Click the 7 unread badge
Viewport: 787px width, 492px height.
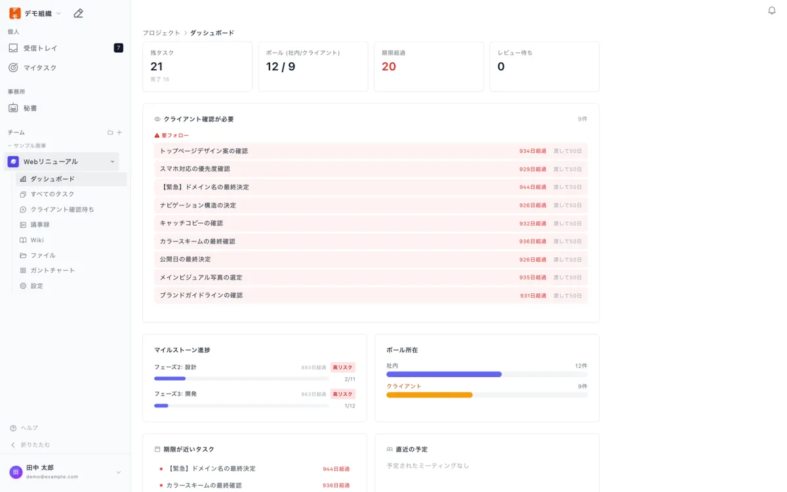pos(118,48)
